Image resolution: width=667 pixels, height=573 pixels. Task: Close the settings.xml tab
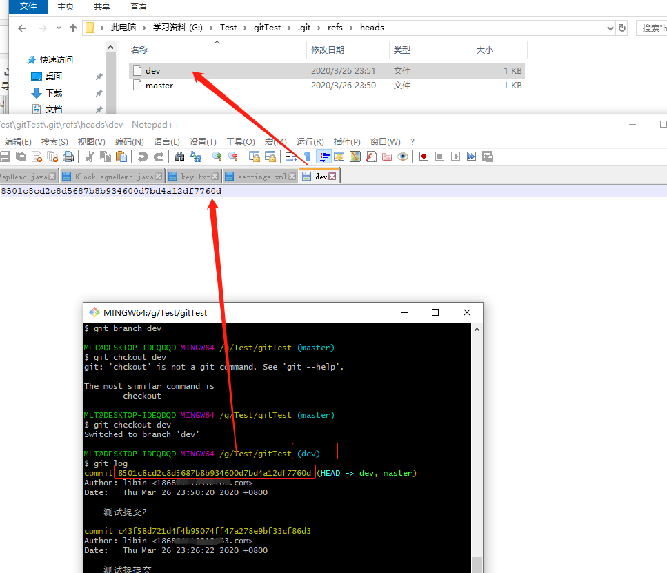(292, 176)
